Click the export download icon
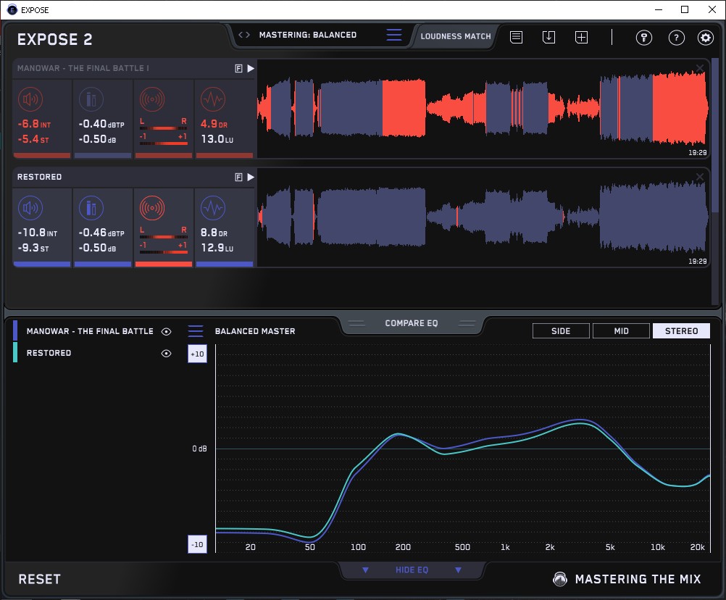Viewport: 726px width, 600px height. point(548,37)
